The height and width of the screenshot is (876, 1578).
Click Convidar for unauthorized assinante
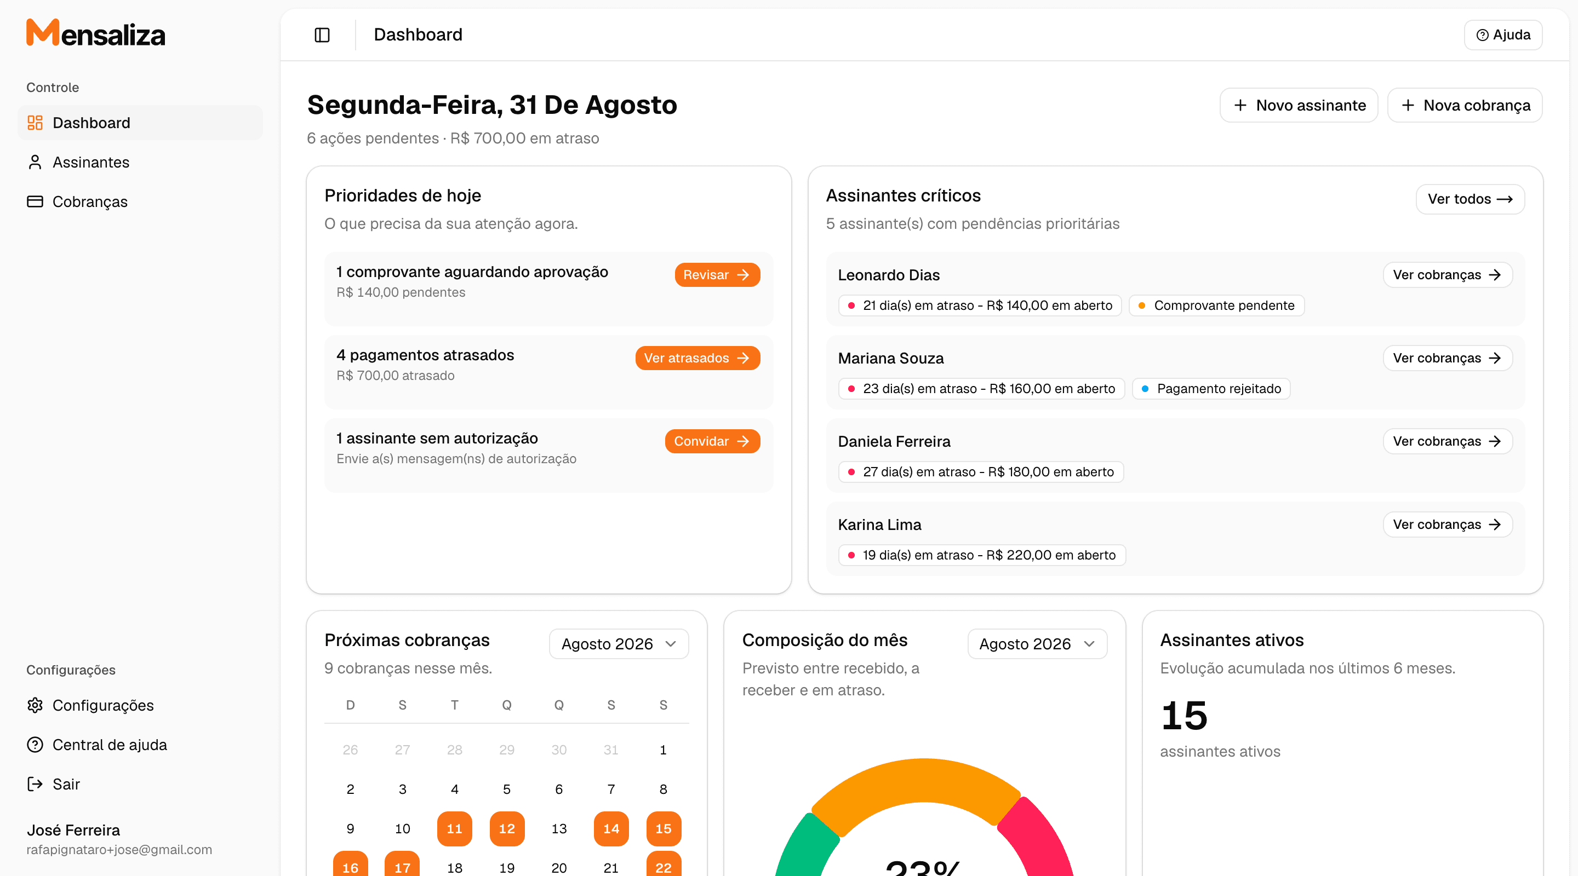point(712,441)
